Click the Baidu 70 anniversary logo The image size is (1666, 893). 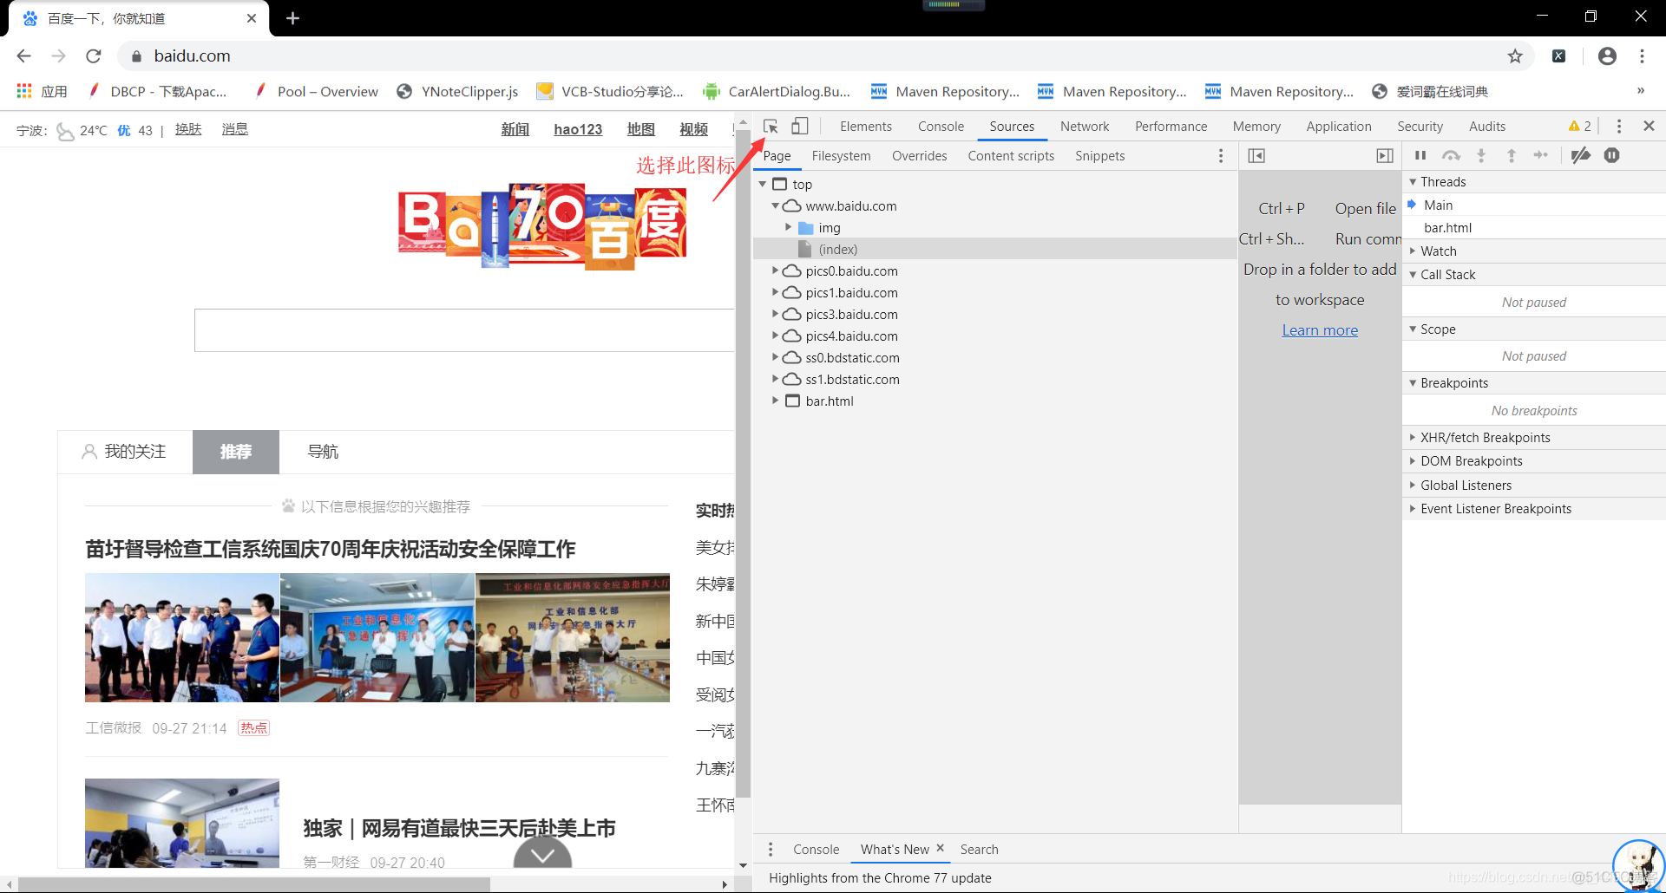(x=542, y=226)
